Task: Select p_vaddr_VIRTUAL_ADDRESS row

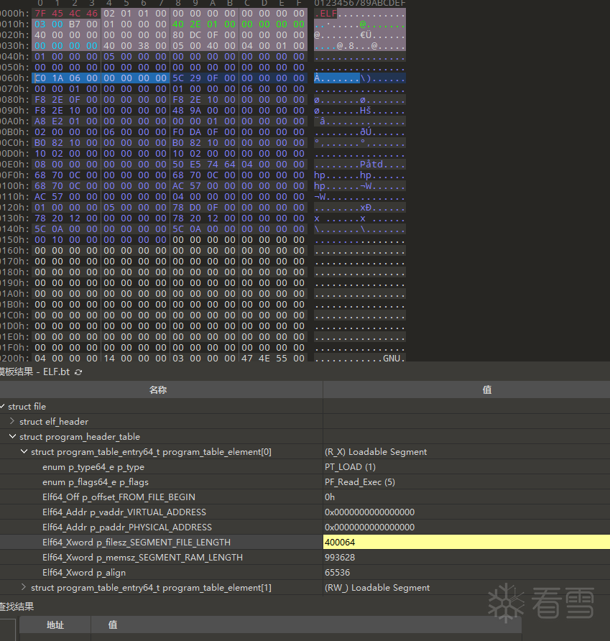Action: [x=305, y=512]
